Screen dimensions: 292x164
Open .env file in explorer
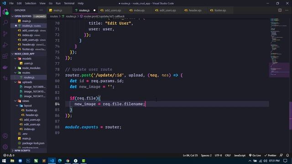point(25,133)
